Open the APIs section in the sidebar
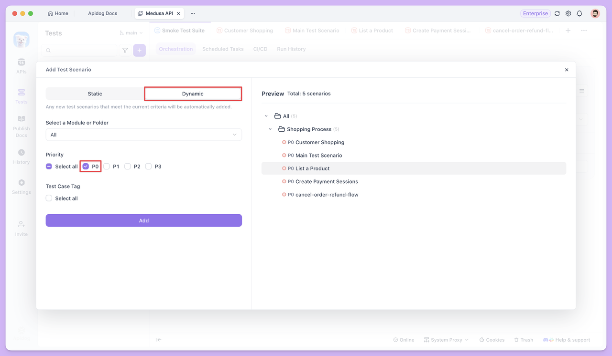Viewport: 612px width, 356px height. click(21, 65)
